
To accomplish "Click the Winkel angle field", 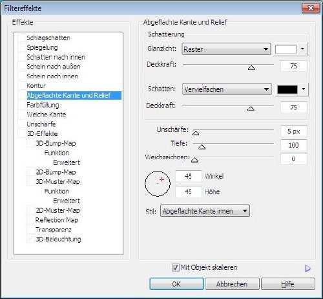I will pos(189,176).
